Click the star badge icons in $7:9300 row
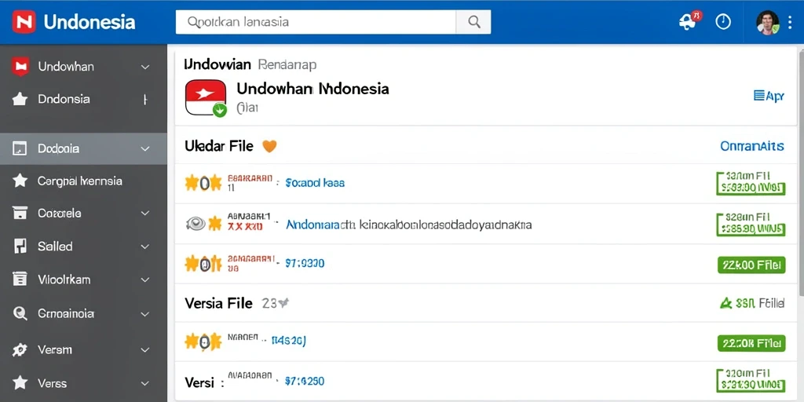804x402 pixels. pyautogui.click(x=203, y=264)
